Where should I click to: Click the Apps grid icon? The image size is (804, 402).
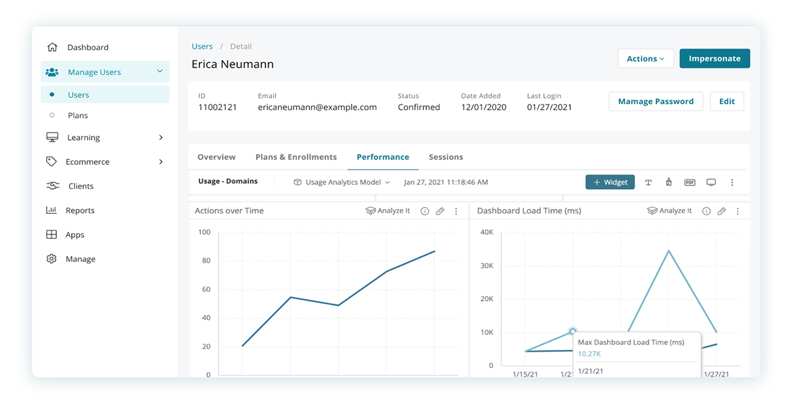pyautogui.click(x=52, y=234)
